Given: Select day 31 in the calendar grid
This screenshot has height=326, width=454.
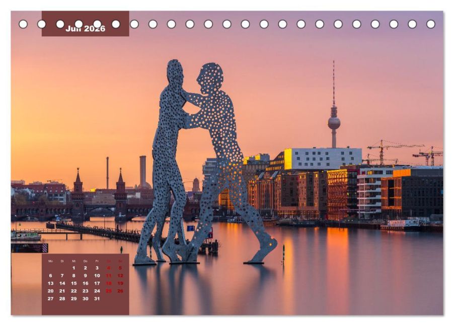Looking at the screenshot, I should (x=97, y=299).
